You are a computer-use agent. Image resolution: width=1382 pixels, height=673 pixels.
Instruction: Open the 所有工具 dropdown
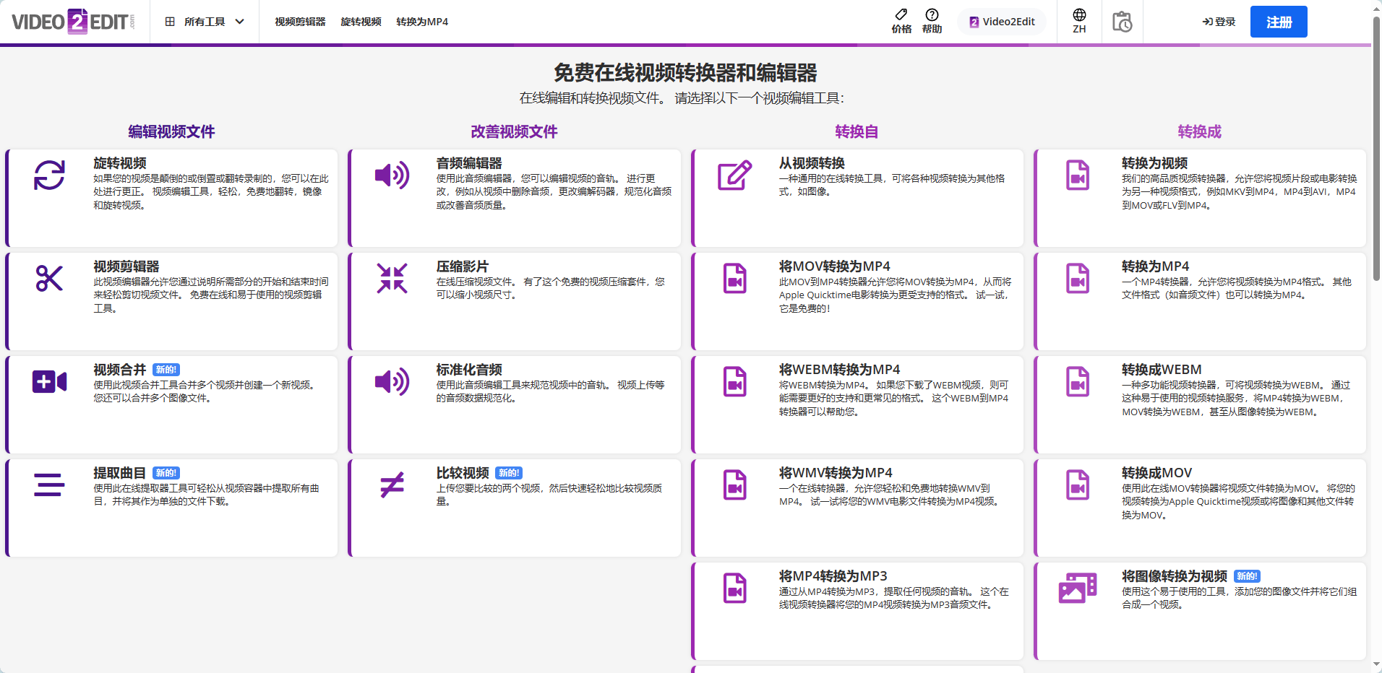coord(205,22)
